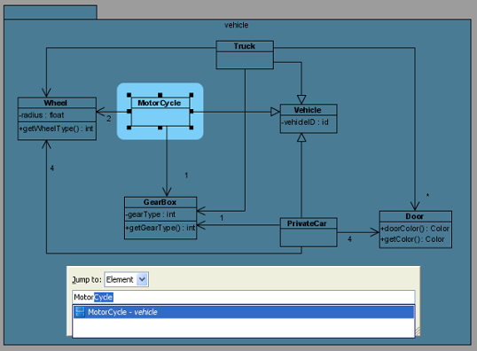Select the Wheel class header

[x=57, y=103]
